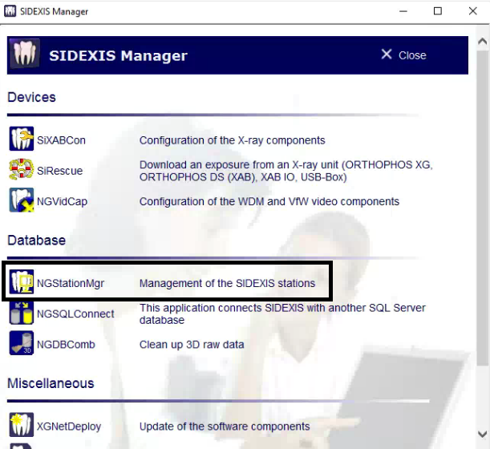The height and width of the screenshot is (449, 490).
Task: Click the NGVidCap link text
Action: [x=62, y=201]
